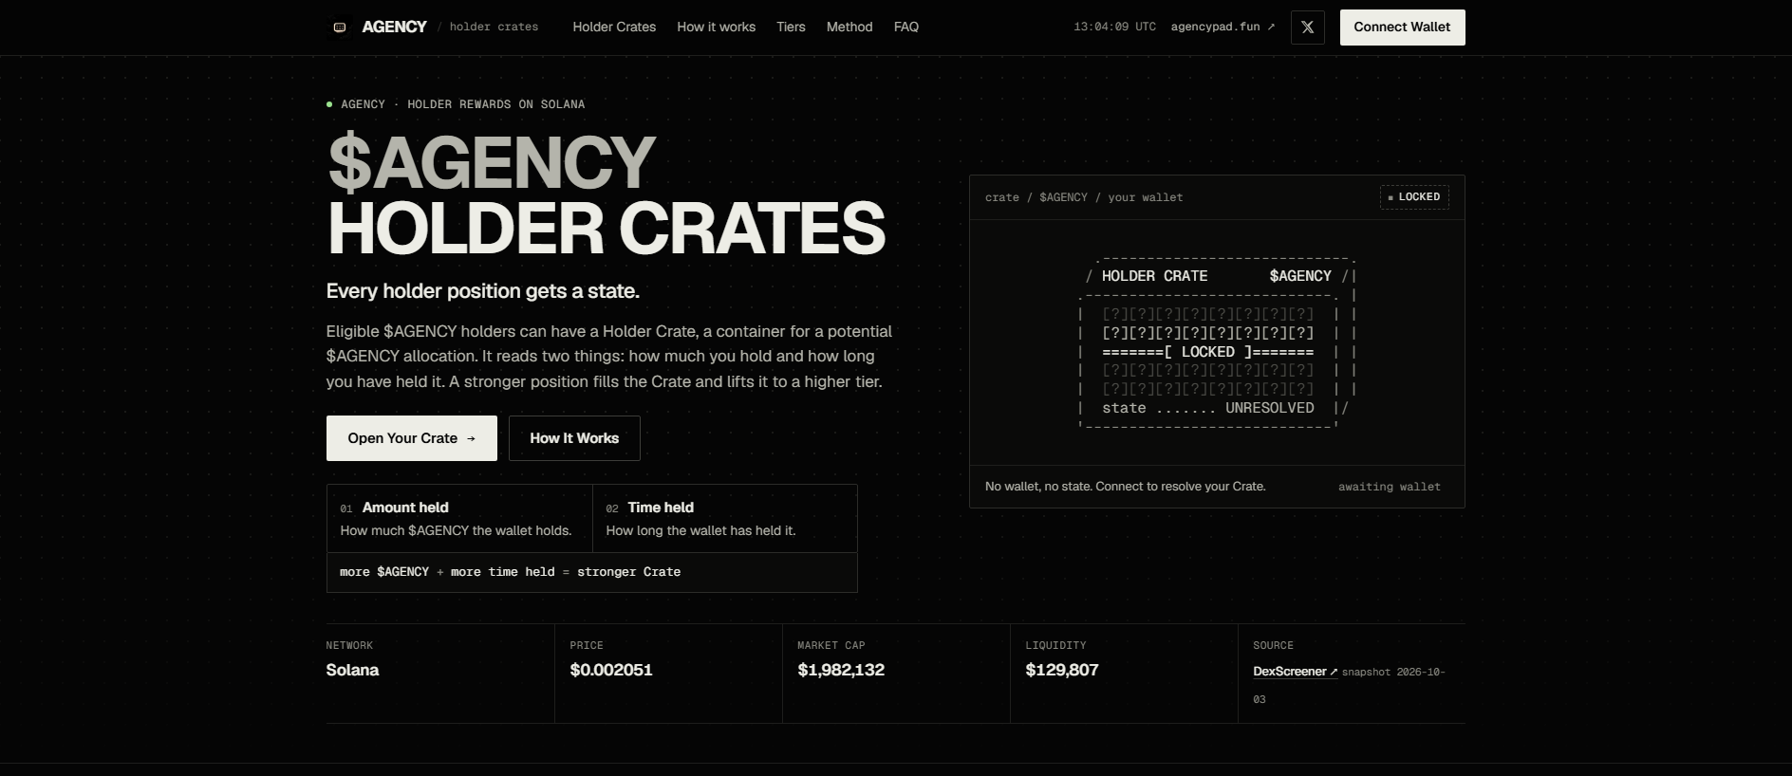
Task: Open the Tiers nav item
Action: pos(791,27)
